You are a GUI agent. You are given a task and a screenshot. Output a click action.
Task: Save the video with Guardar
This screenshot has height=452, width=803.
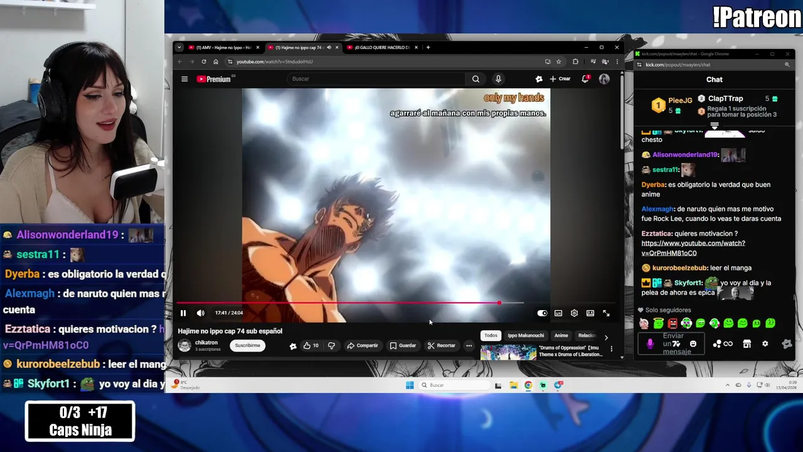[403, 345]
